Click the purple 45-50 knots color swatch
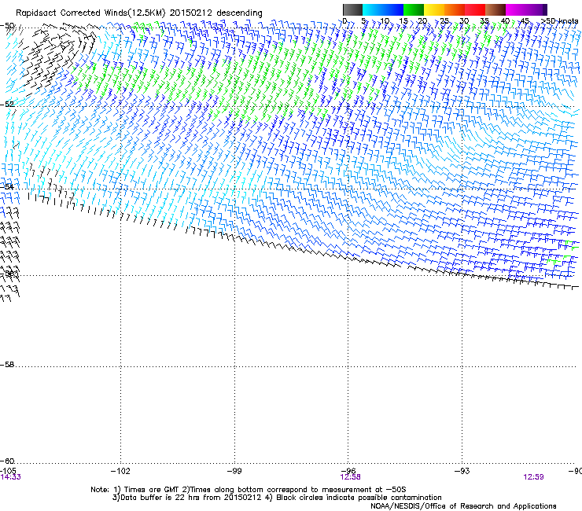The width and height of the screenshot is (582, 511). pyautogui.click(x=536, y=9)
